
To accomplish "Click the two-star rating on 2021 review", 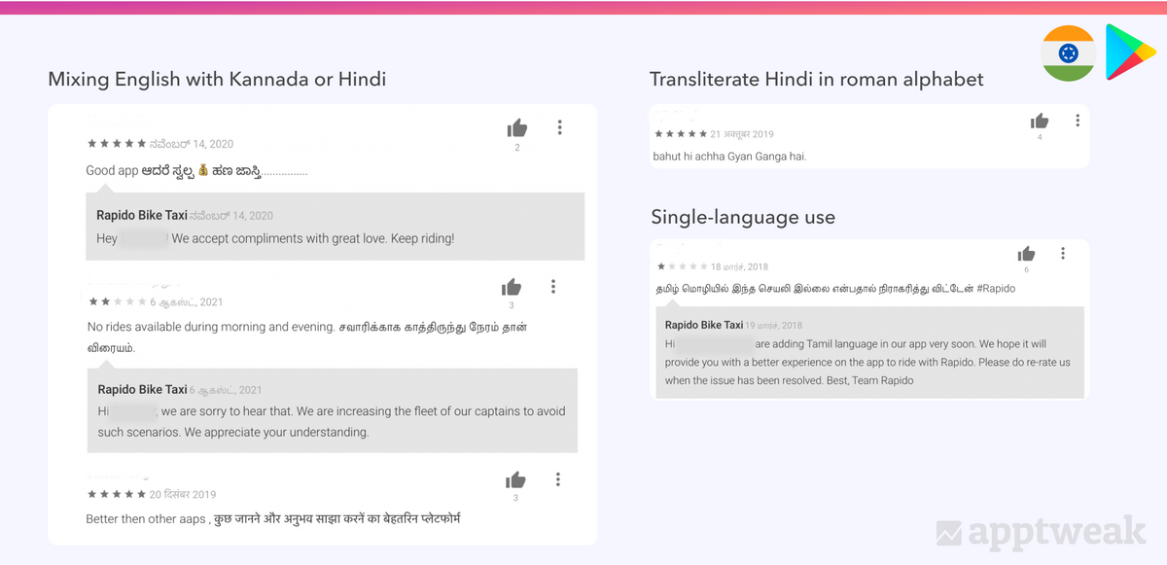I will [x=117, y=301].
